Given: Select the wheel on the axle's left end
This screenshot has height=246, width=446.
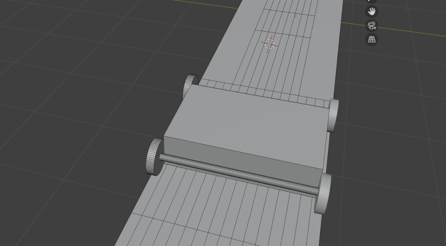Looking at the screenshot, I should coord(155,157).
